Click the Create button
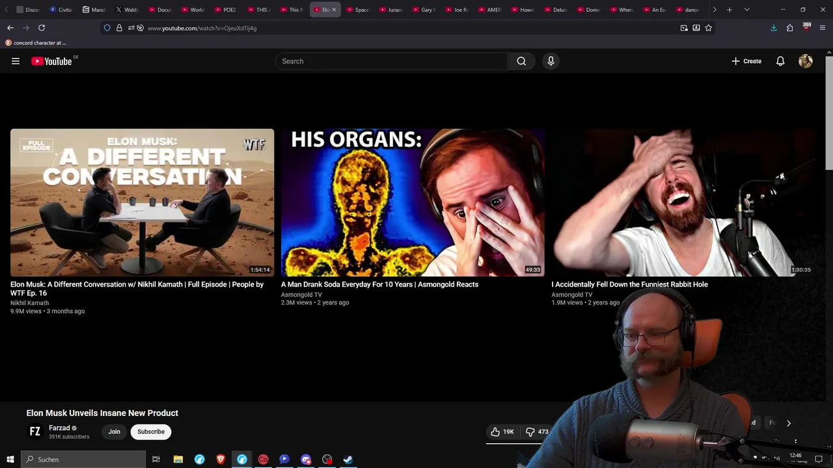 point(746,61)
